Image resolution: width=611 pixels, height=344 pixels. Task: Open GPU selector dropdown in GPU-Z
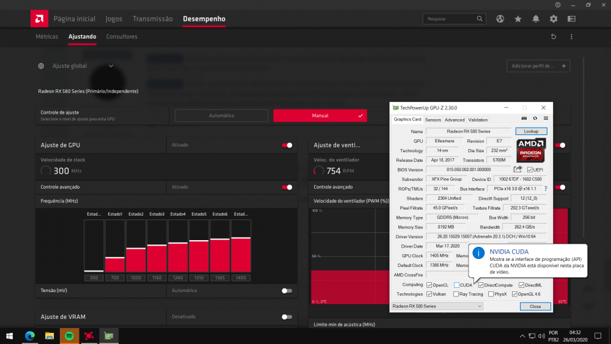[x=437, y=306]
